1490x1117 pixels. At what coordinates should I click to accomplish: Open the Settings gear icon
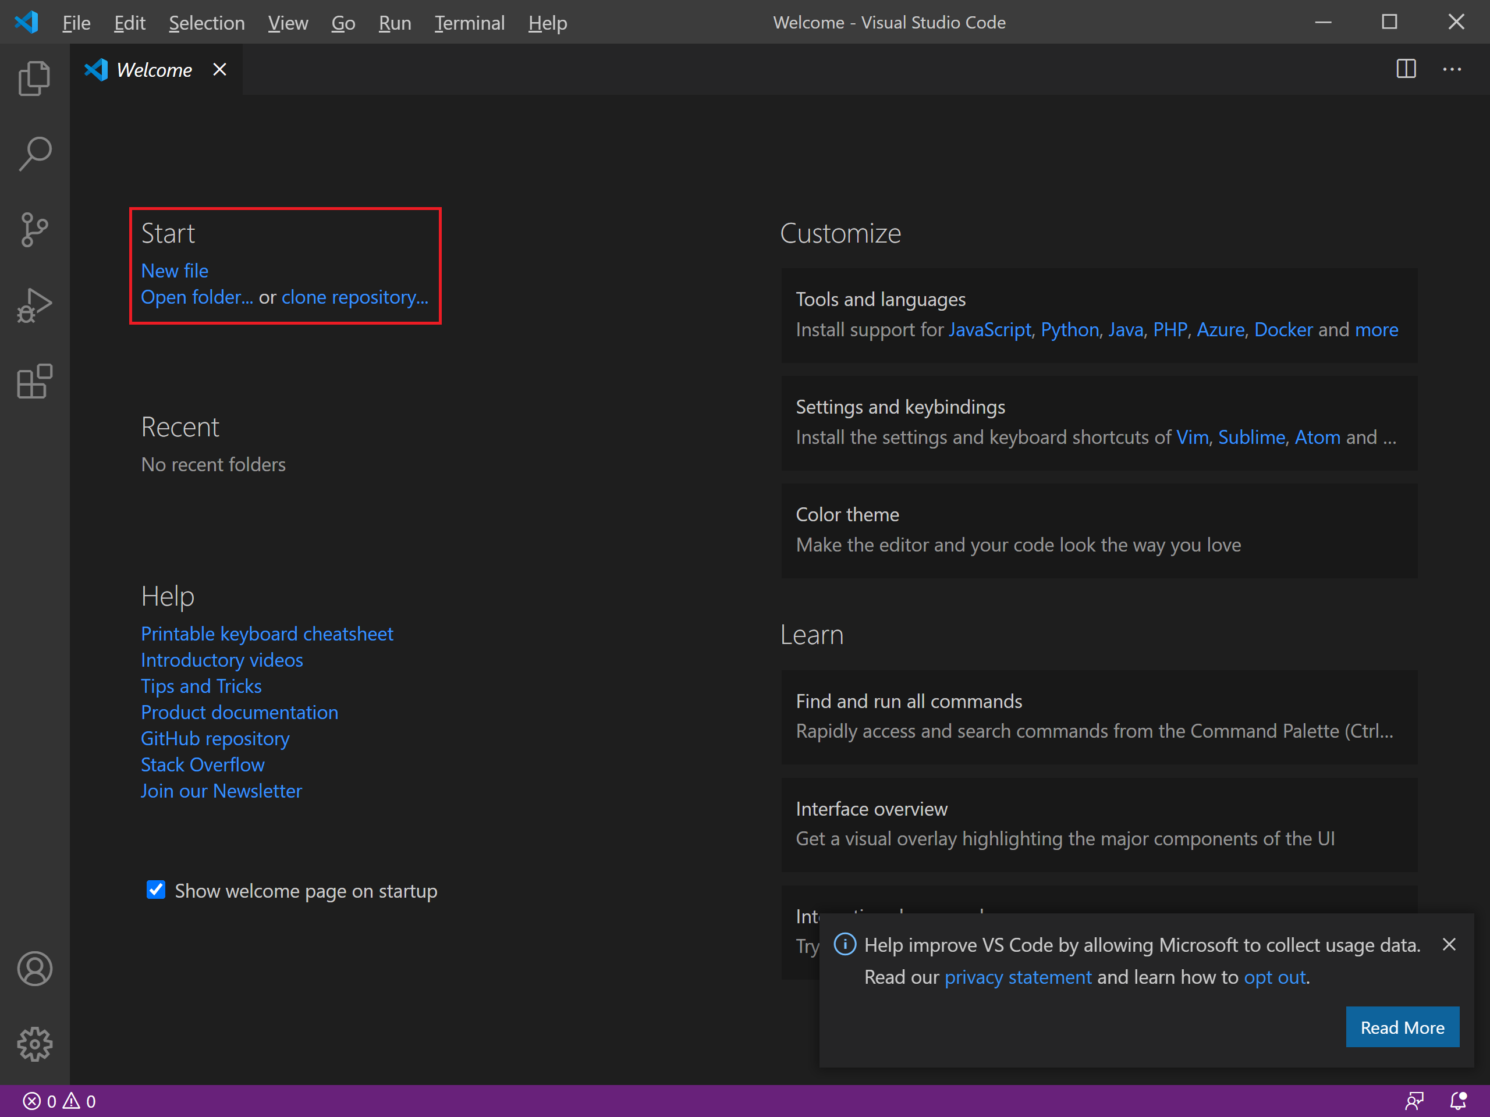34,1042
